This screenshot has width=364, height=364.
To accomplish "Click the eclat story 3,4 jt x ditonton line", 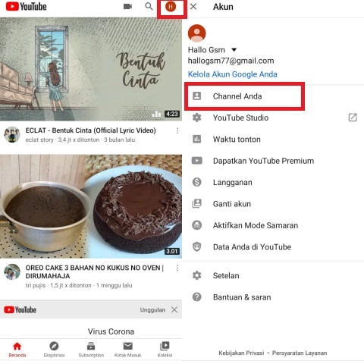I will [x=80, y=140].
